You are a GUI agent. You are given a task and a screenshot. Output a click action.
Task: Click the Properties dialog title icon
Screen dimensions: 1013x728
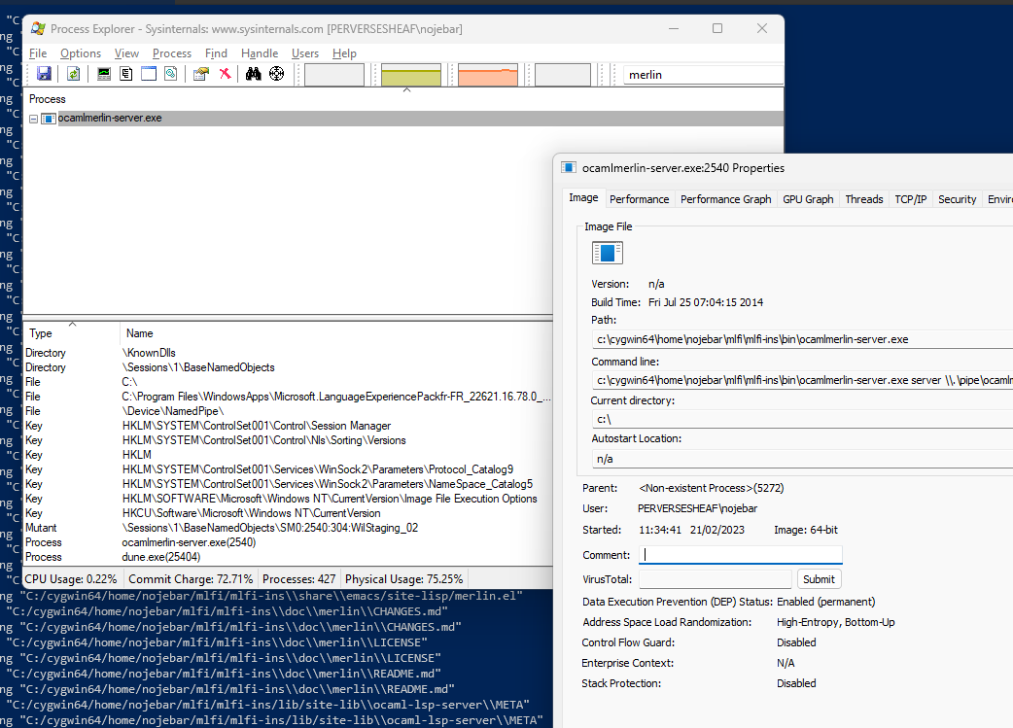tap(569, 168)
